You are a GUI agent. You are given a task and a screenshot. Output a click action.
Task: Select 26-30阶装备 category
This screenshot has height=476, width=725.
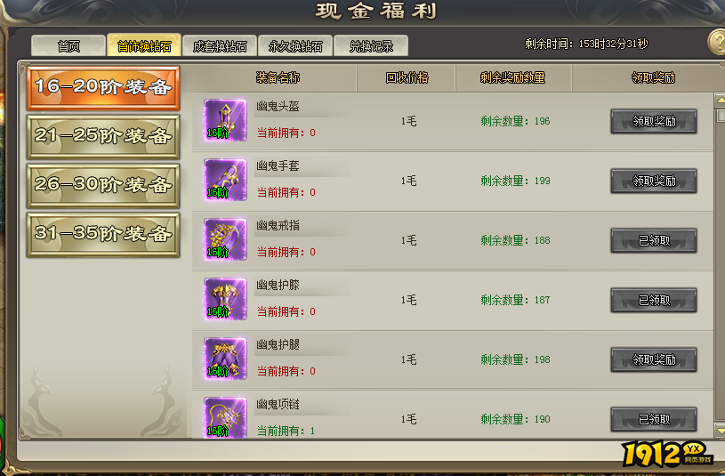tap(103, 185)
